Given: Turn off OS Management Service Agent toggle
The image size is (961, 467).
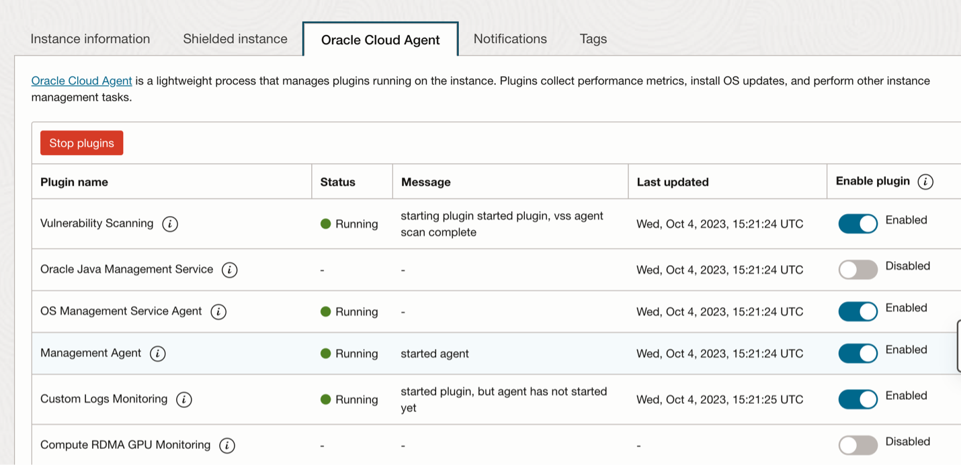Looking at the screenshot, I should 858,312.
